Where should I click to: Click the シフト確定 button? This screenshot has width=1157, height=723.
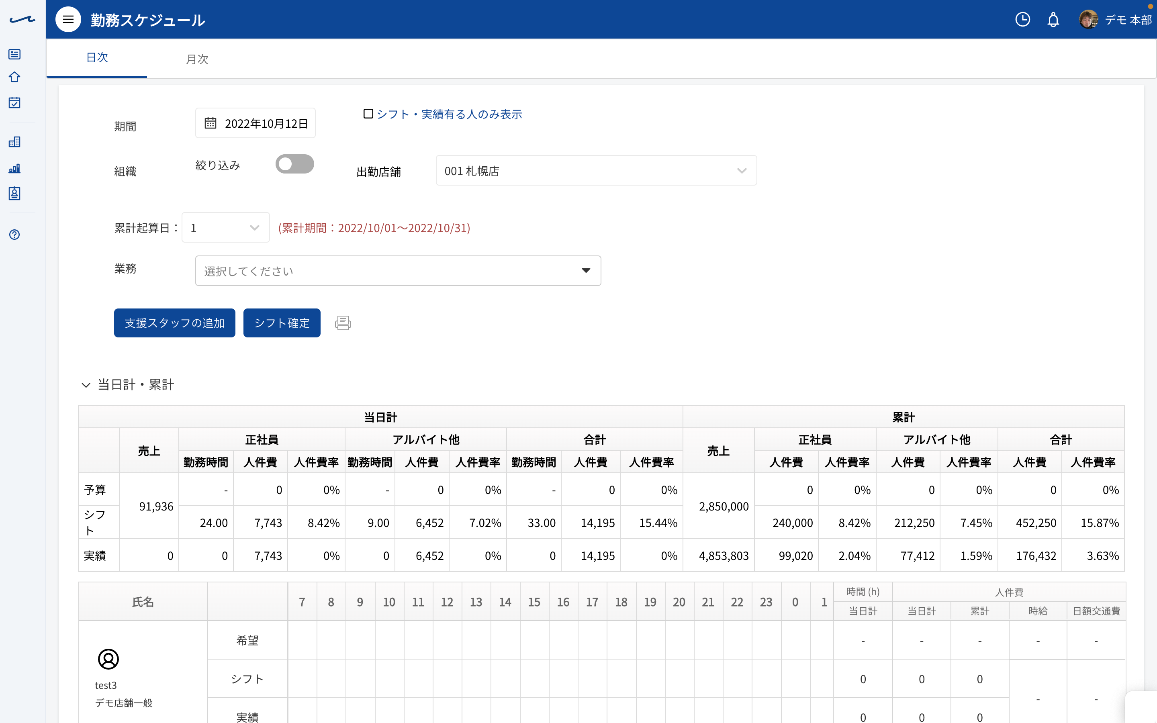(x=282, y=323)
